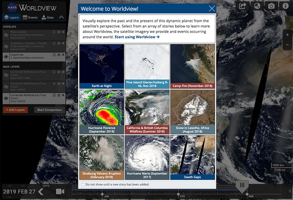Viewport: 293px width, 200px height.
Task: Hide the Terra / MODIS layer
Action: [6, 98]
